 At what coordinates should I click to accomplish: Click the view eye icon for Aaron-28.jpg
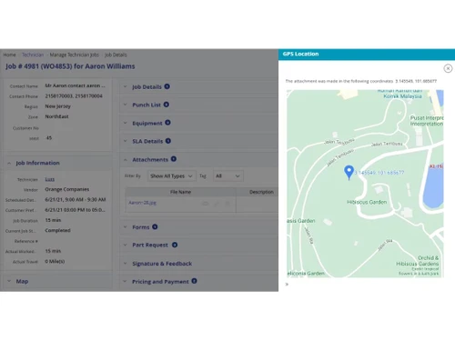206,204
